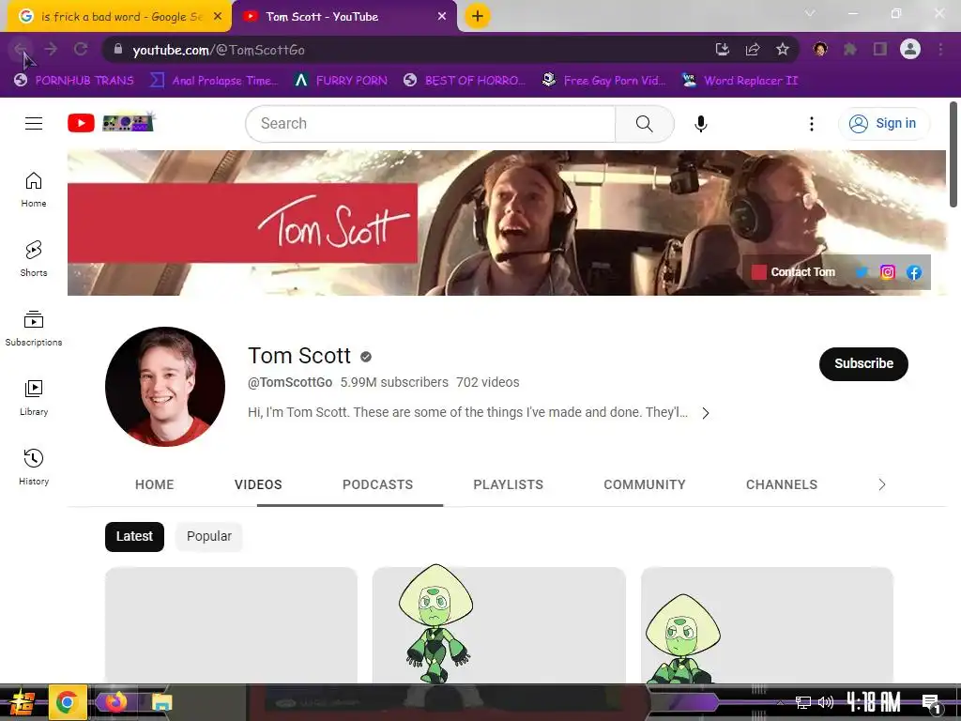Screen dimensions: 961x721
Task: Close the Tom Scott YouTube tab
Action: coord(442,17)
